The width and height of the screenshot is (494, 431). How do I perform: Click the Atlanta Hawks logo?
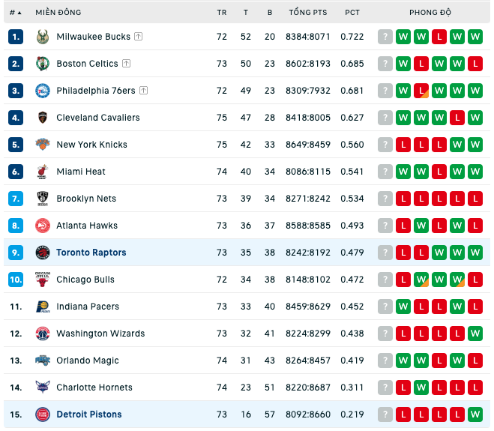pyautogui.click(x=43, y=226)
